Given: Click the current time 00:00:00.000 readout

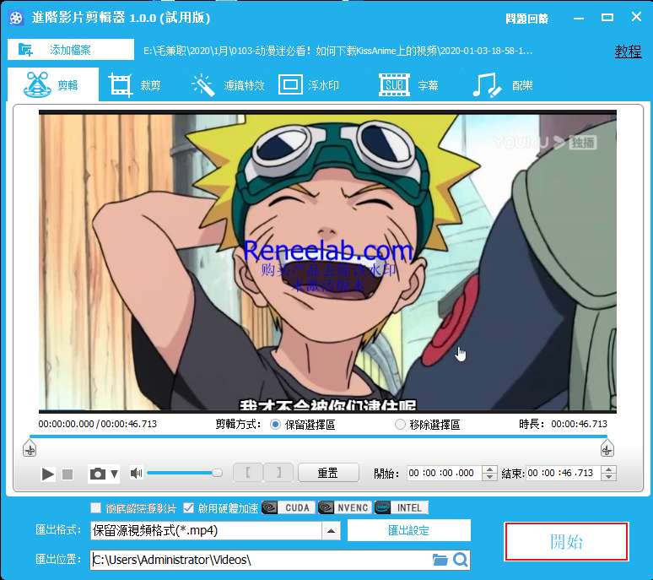Looking at the screenshot, I should pos(66,424).
